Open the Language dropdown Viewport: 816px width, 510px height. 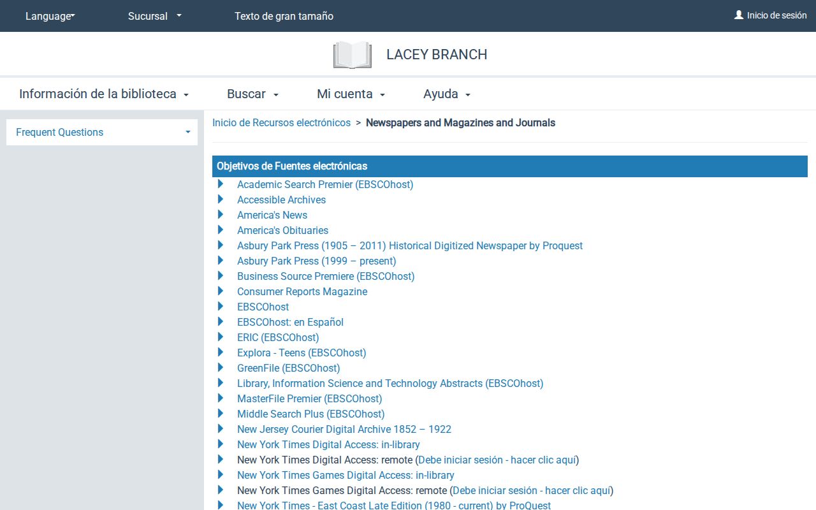(50, 16)
